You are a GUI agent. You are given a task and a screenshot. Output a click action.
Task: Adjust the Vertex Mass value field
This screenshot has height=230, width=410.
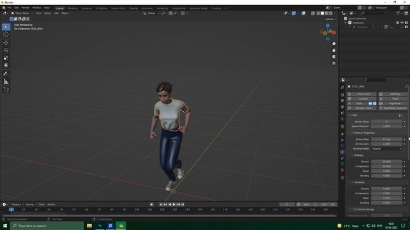pos(386,139)
